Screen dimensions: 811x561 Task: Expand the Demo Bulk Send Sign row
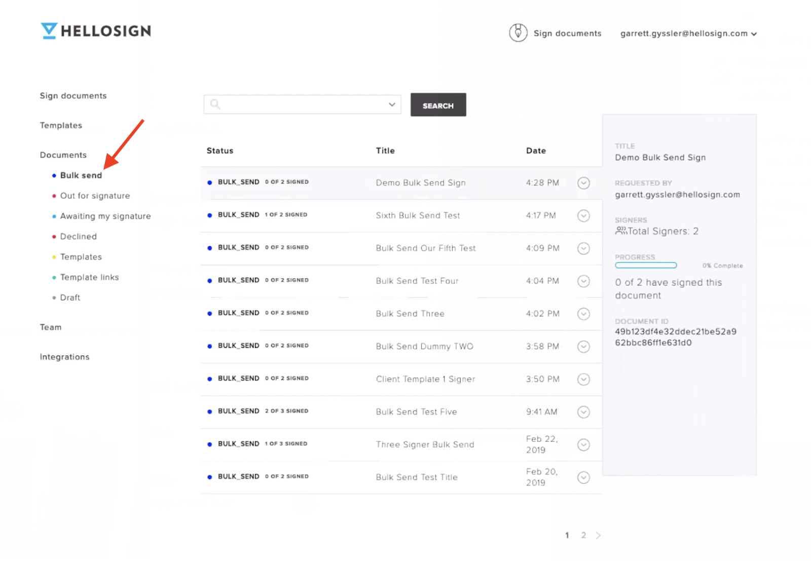[583, 183]
